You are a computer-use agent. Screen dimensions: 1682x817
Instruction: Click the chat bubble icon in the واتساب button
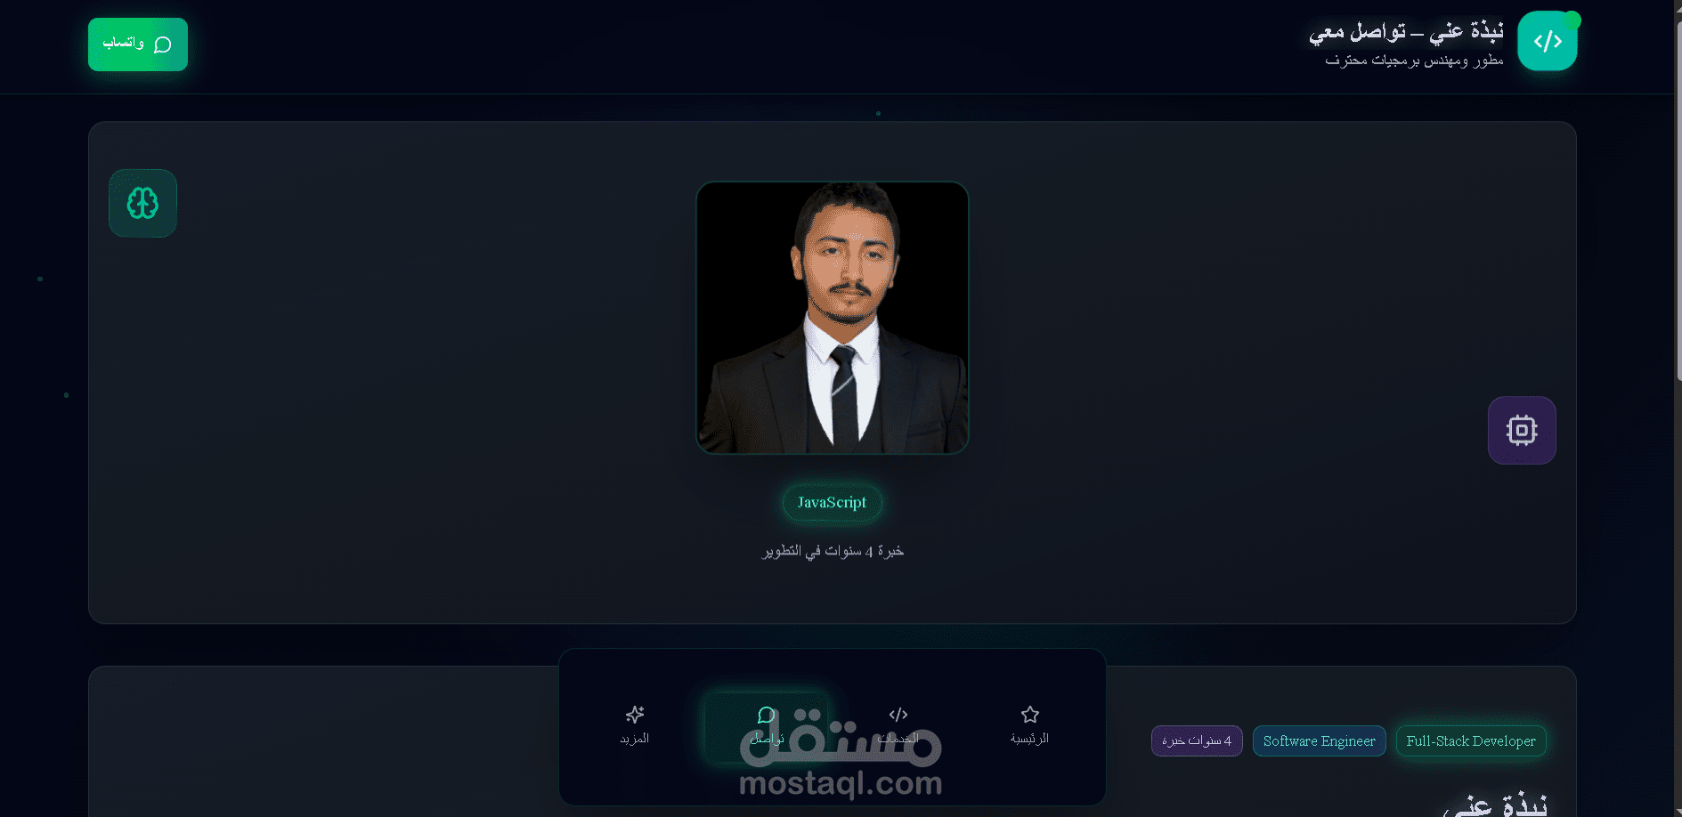pos(163,44)
